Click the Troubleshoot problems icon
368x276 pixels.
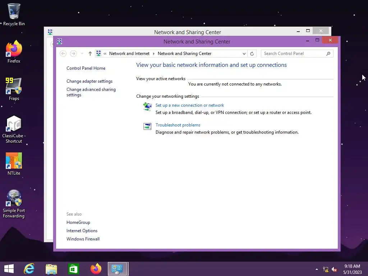click(x=147, y=126)
